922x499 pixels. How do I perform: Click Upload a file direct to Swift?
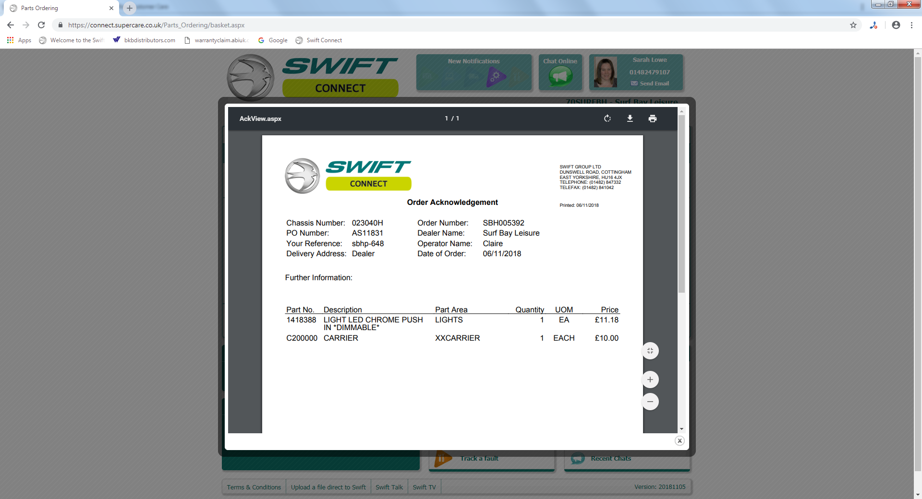[328, 487]
